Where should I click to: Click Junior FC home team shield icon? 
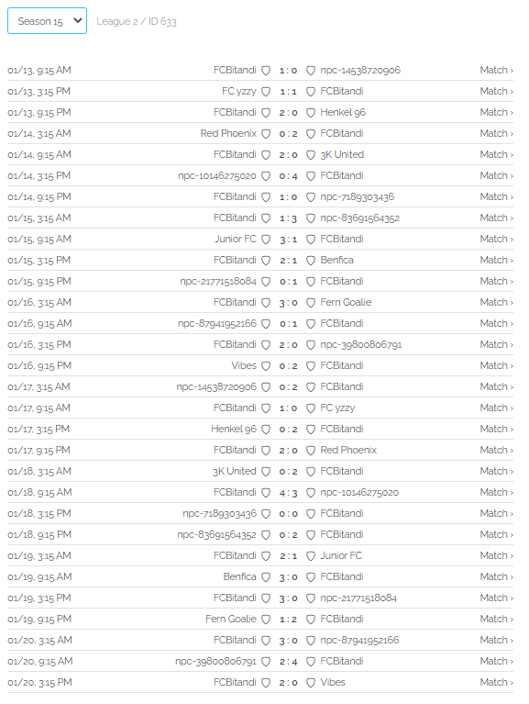click(266, 240)
